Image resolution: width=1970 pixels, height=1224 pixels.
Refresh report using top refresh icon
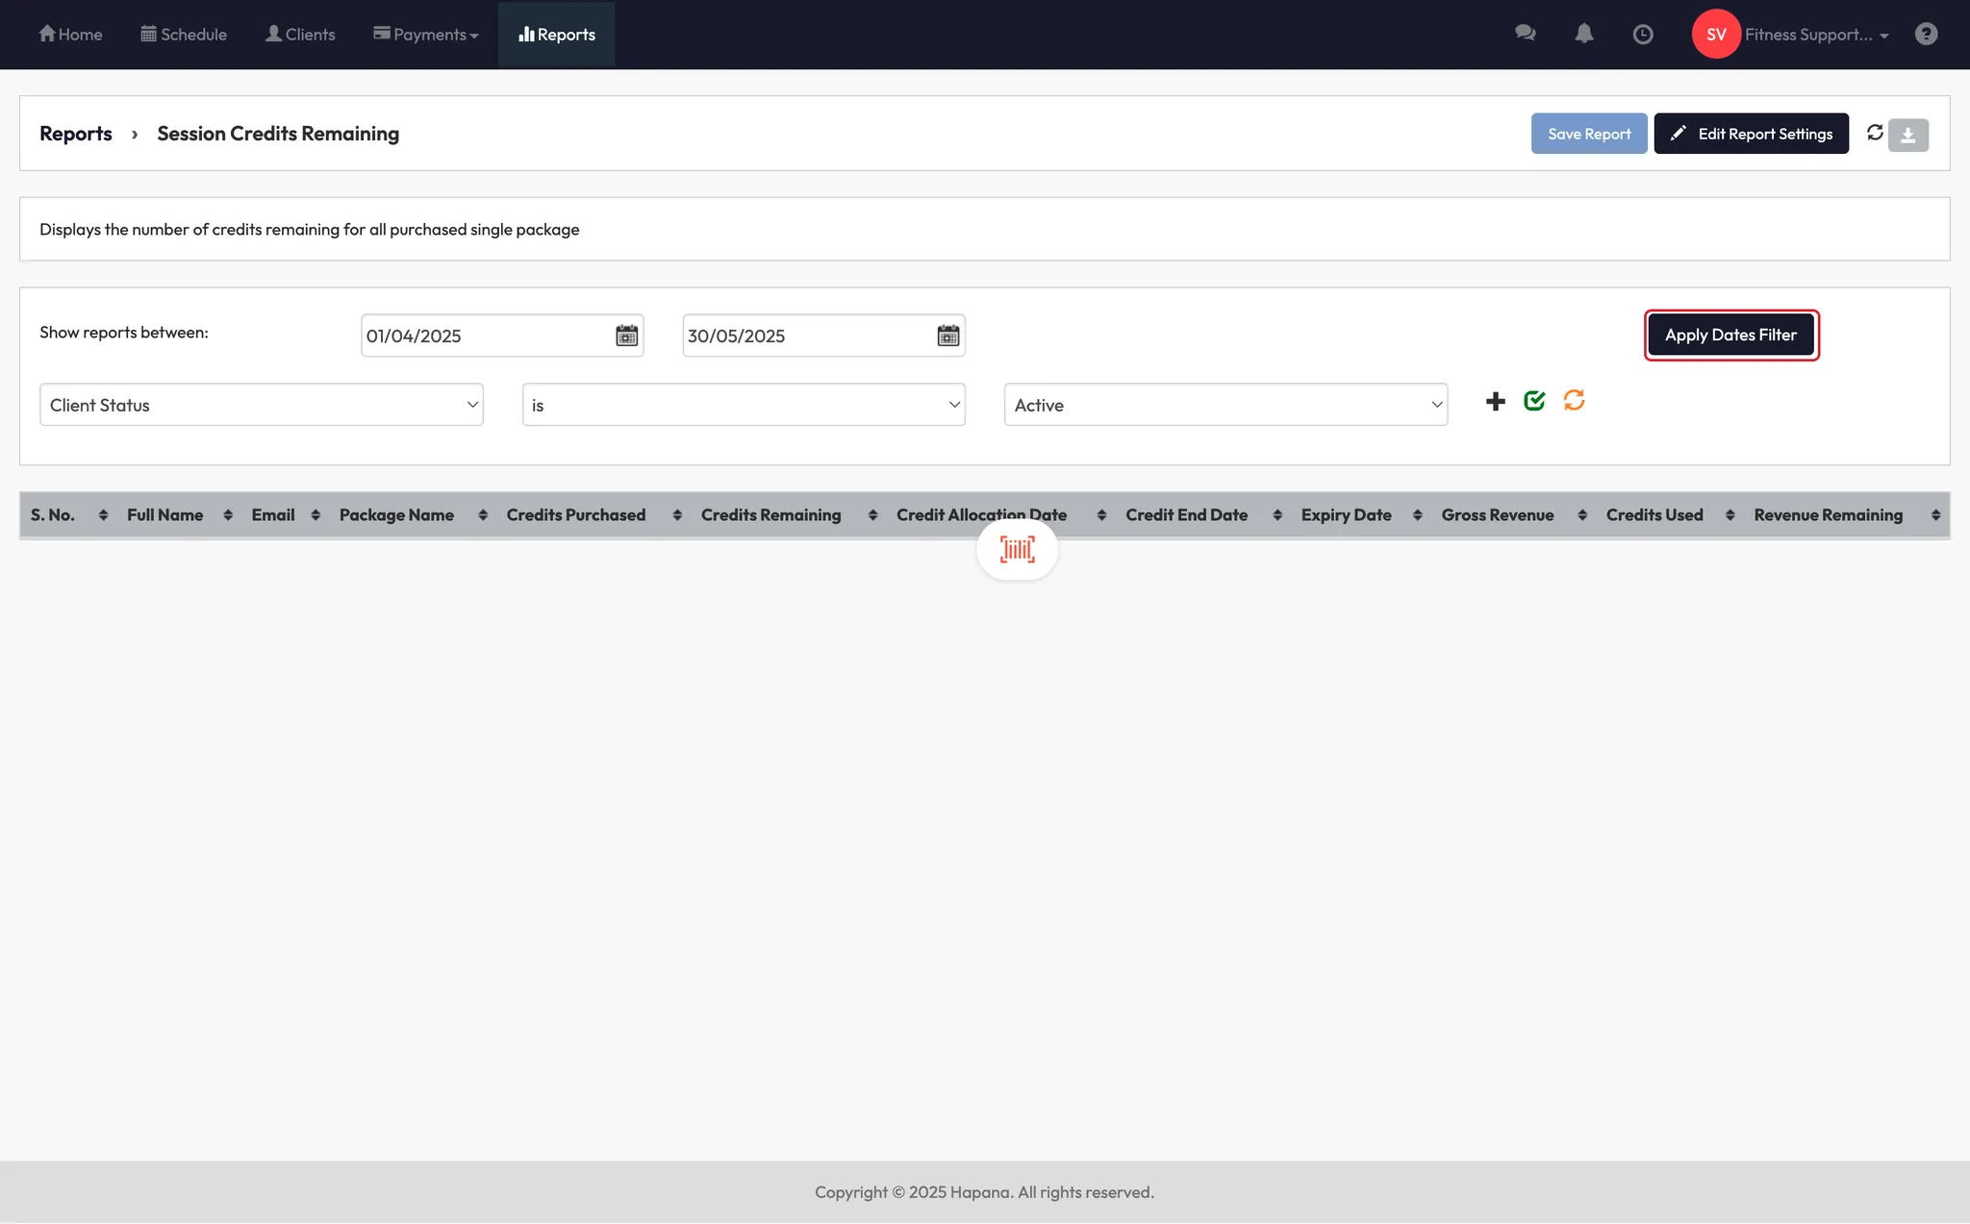pyautogui.click(x=1875, y=133)
